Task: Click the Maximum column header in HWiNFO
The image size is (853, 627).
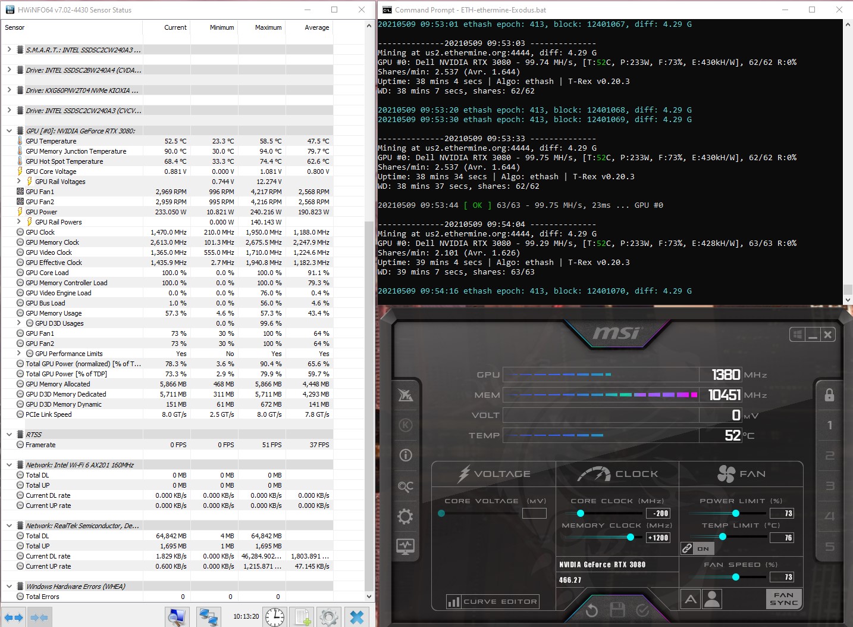Action: 262,27
